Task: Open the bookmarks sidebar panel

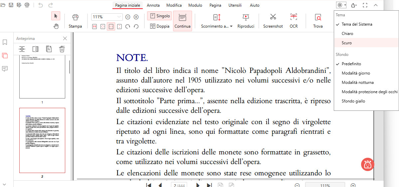Action: coord(5,42)
